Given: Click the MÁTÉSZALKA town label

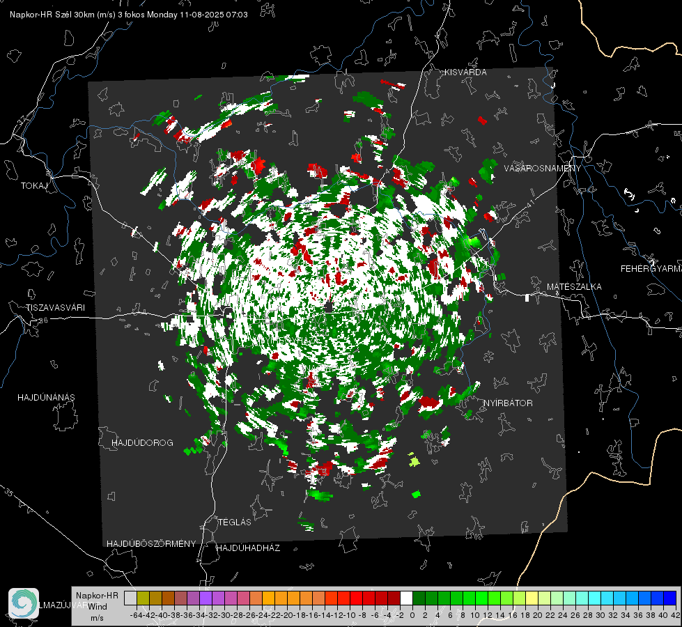Looking at the screenshot, I should pos(574,287).
